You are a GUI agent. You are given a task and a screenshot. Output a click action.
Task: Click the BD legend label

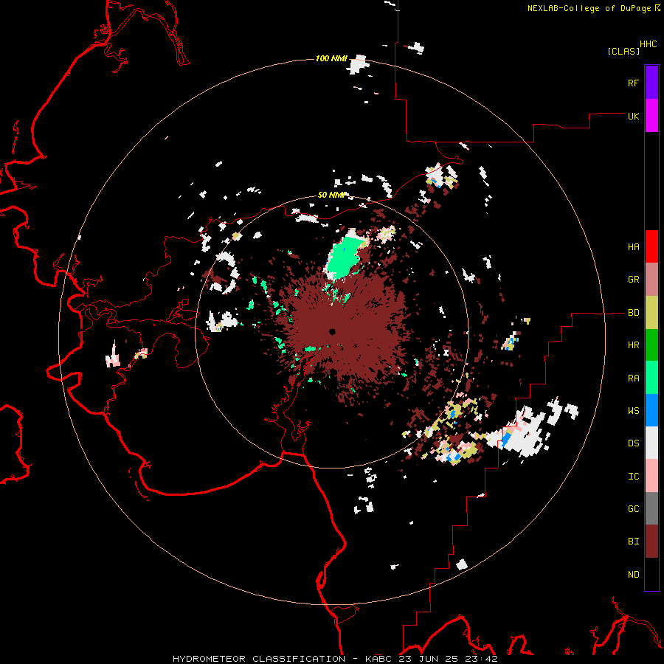(x=633, y=313)
